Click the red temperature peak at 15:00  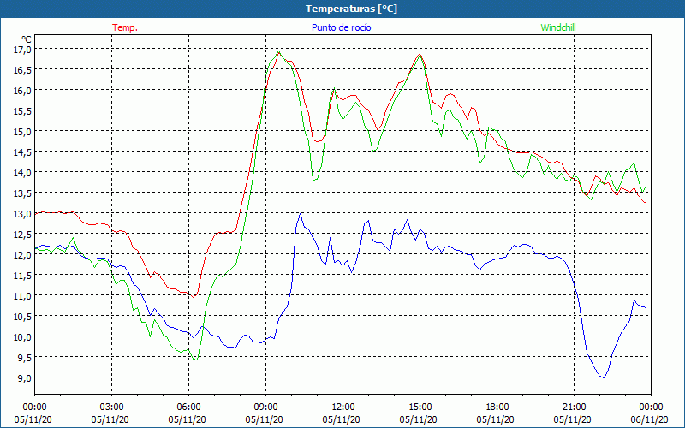(x=420, y=55)
